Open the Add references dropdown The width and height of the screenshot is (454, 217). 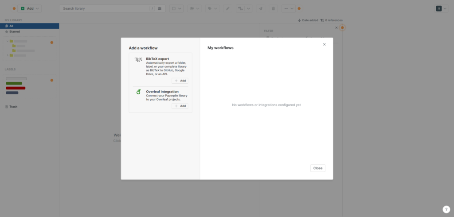click(30, 8)
